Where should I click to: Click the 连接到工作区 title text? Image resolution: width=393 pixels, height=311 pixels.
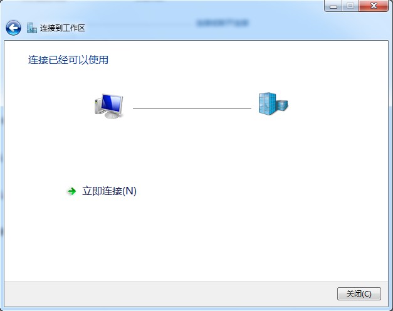63,28
